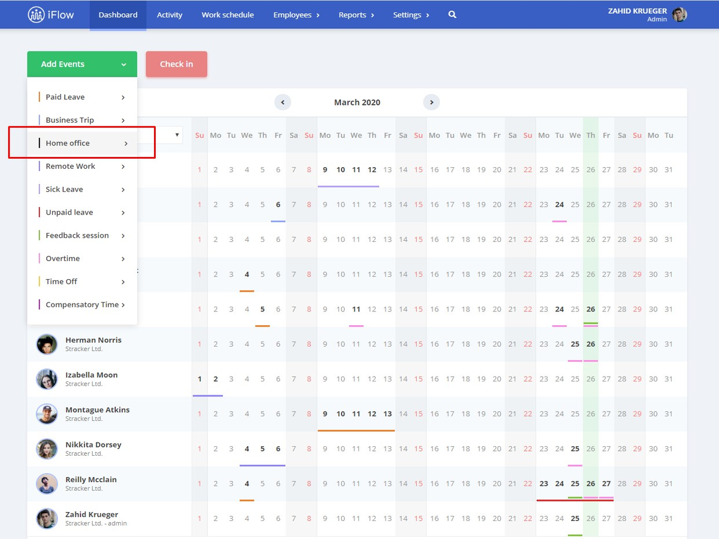Open the Work schedule tab
The image size is (719, 539).
(228, 15)
